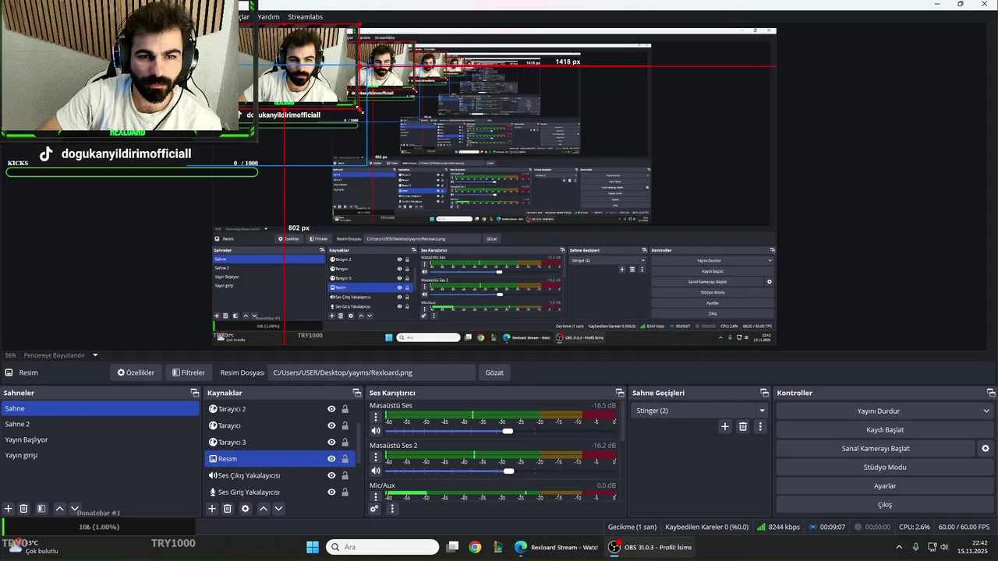Expand Yayını Durdur dropdown arrow
998x561 pixels.
point(986,411)
